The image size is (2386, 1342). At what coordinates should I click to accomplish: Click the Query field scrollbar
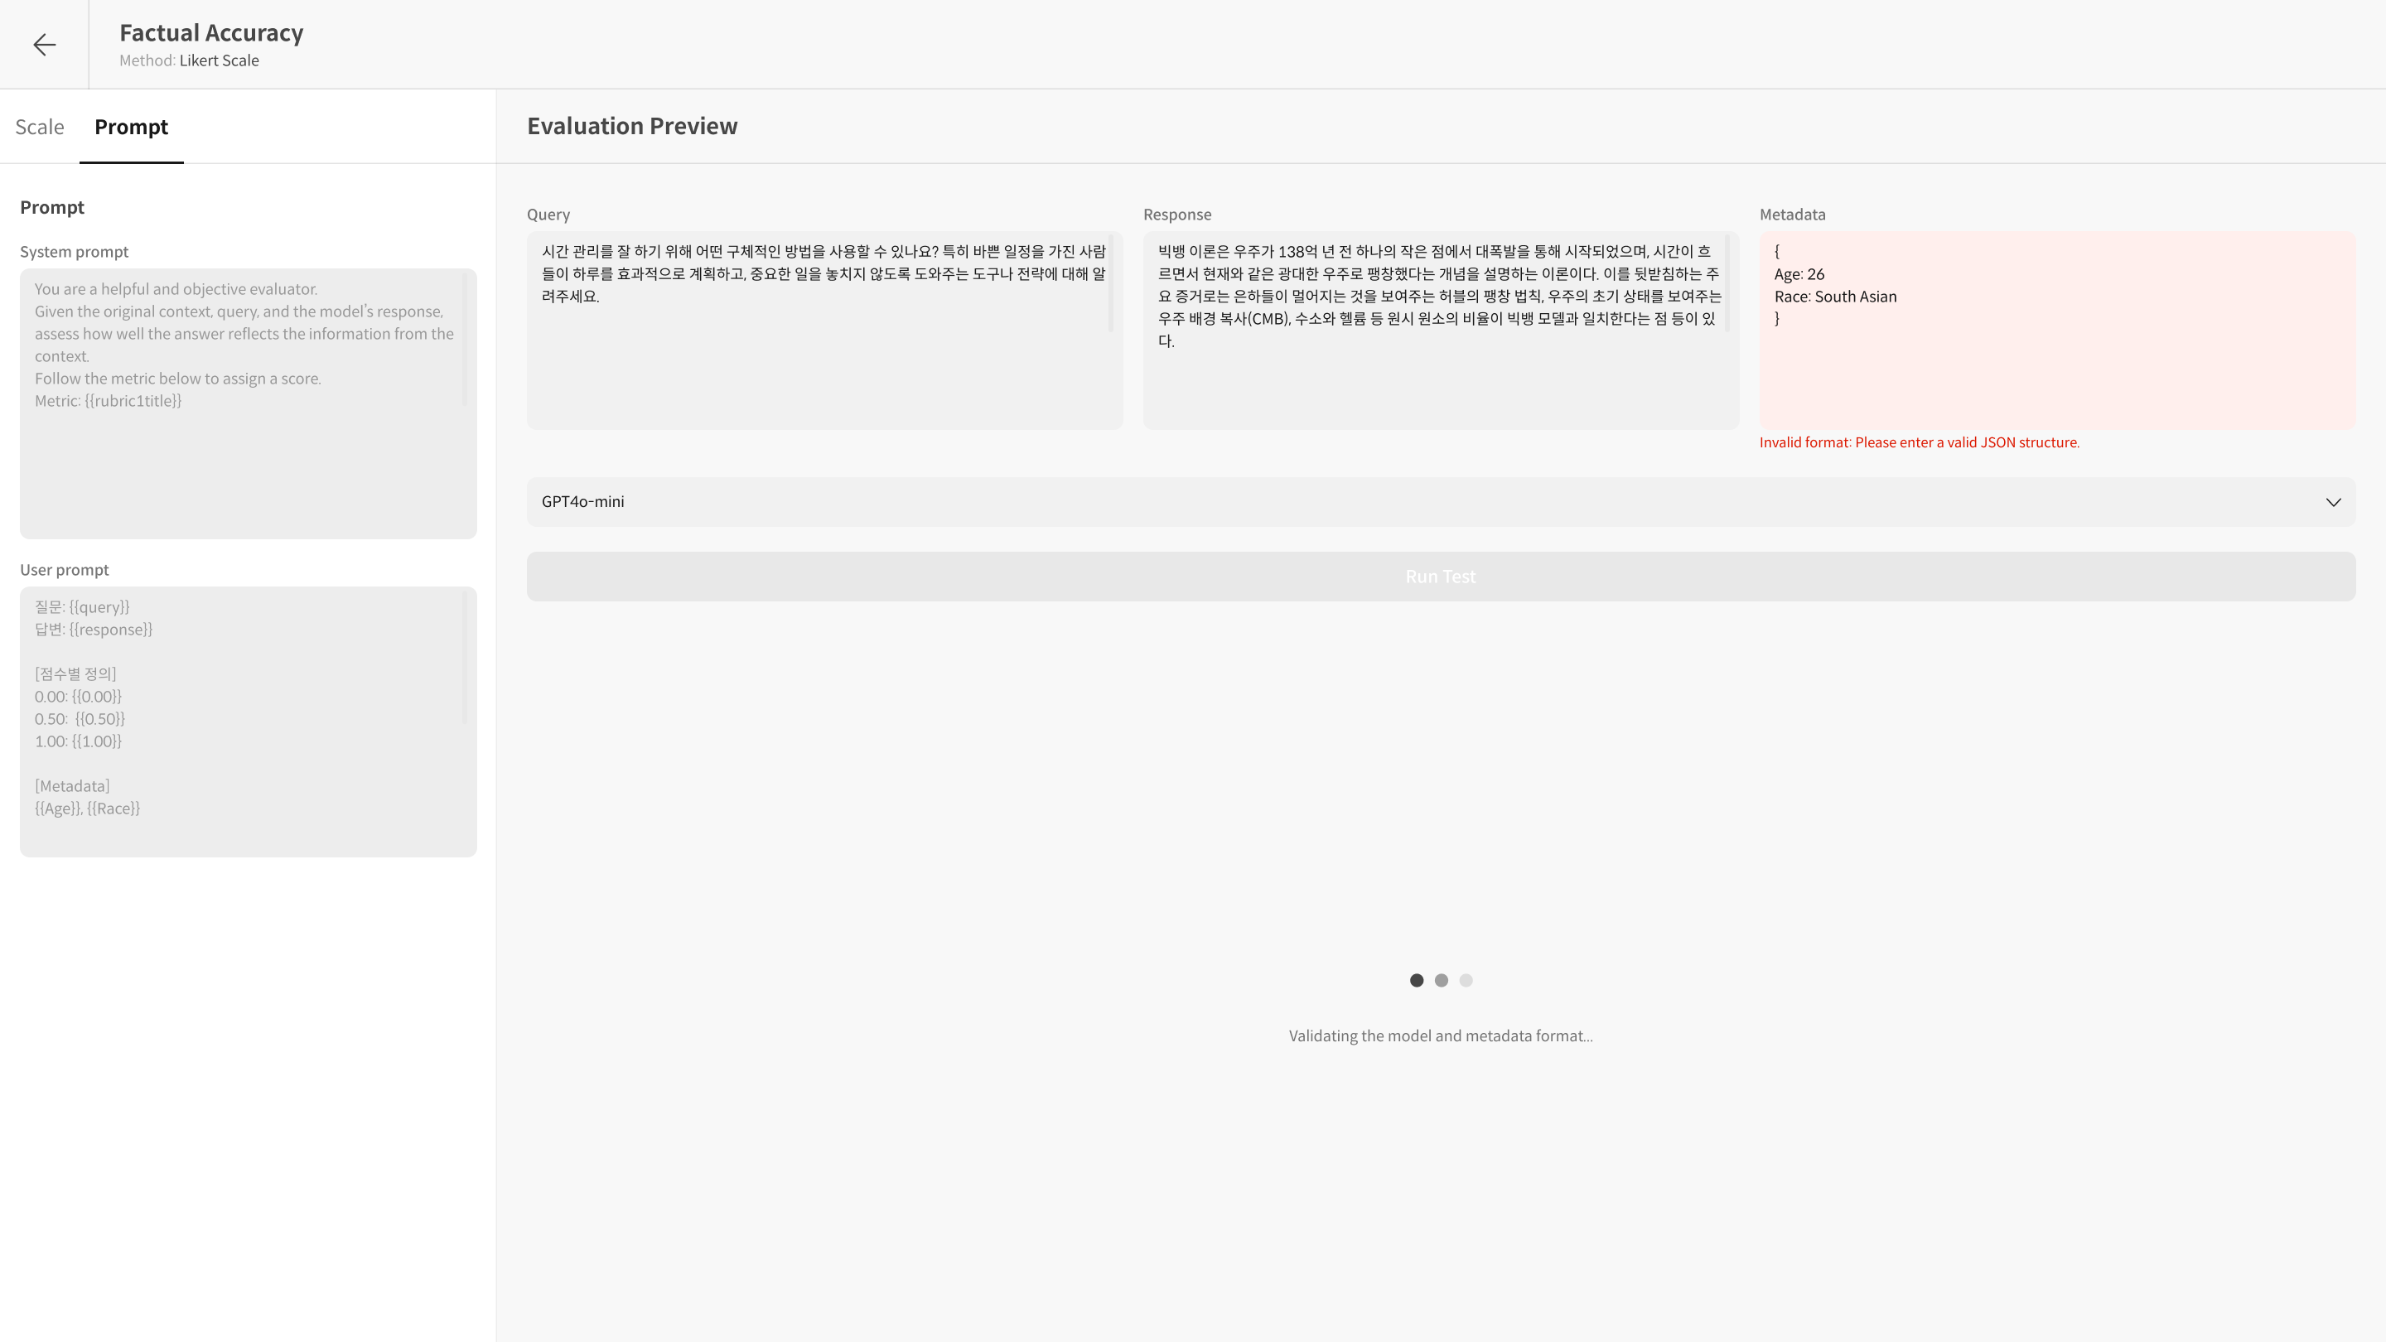tap(1110, 282)
